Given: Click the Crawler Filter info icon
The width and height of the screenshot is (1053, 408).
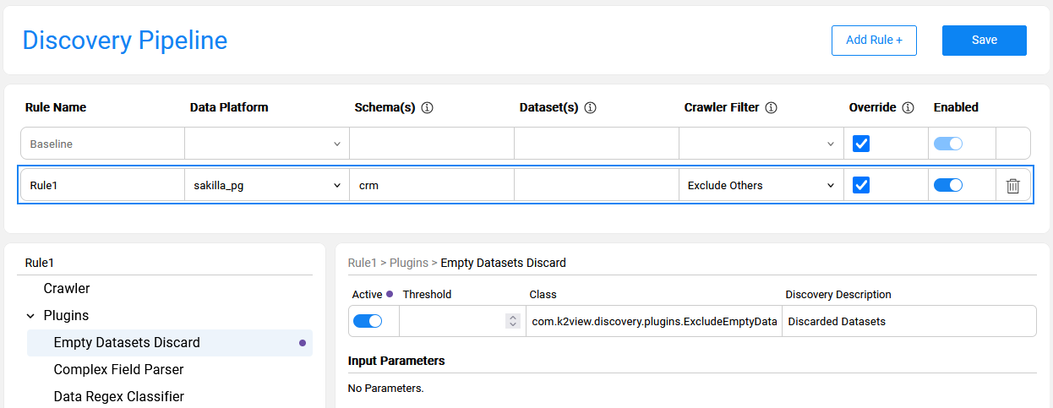Looking at the screenshot, I should pos(771,108).
